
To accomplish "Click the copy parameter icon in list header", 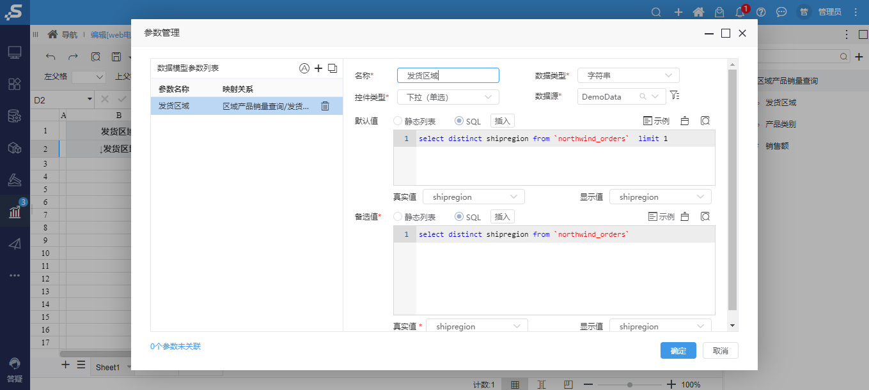I will click(x=333, y=68).
